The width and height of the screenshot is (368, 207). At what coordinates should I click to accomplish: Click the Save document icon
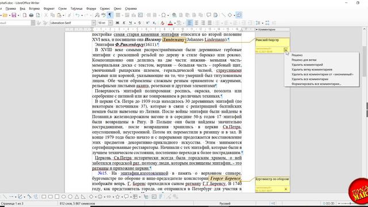pos(14,16)
